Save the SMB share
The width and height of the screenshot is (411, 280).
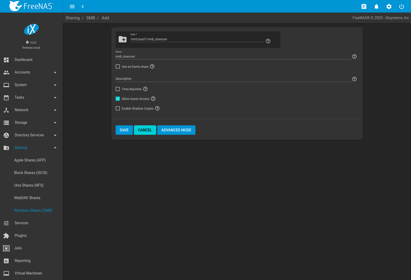(x=124, y=130)
